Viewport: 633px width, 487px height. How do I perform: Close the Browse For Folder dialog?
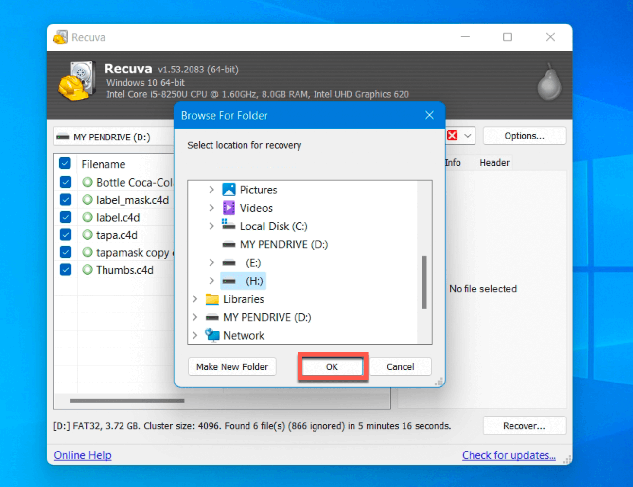click(429, 115)
